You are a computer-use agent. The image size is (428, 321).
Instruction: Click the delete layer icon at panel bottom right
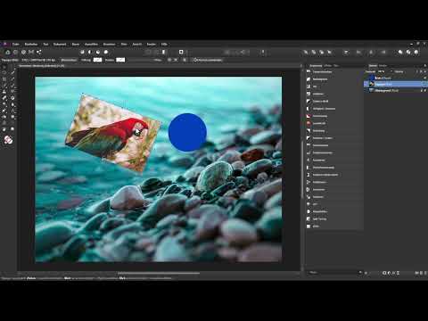coord(425,273)
